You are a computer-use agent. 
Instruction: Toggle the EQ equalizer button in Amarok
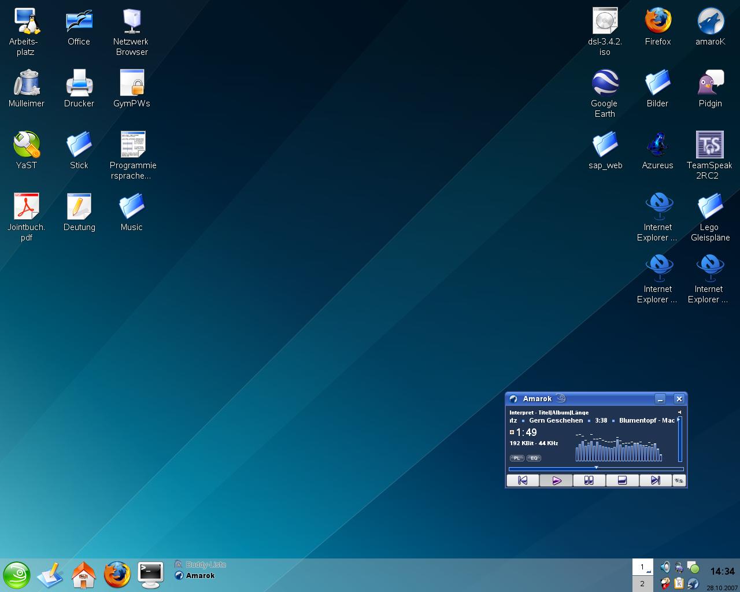click(x=534, y=458)
